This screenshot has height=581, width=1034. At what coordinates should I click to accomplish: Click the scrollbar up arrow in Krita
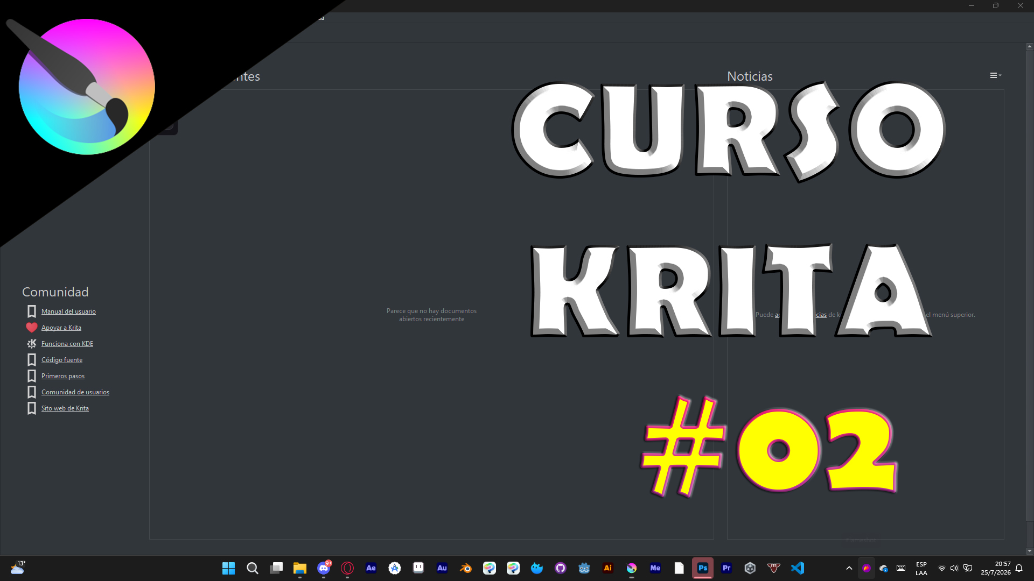1030,47
